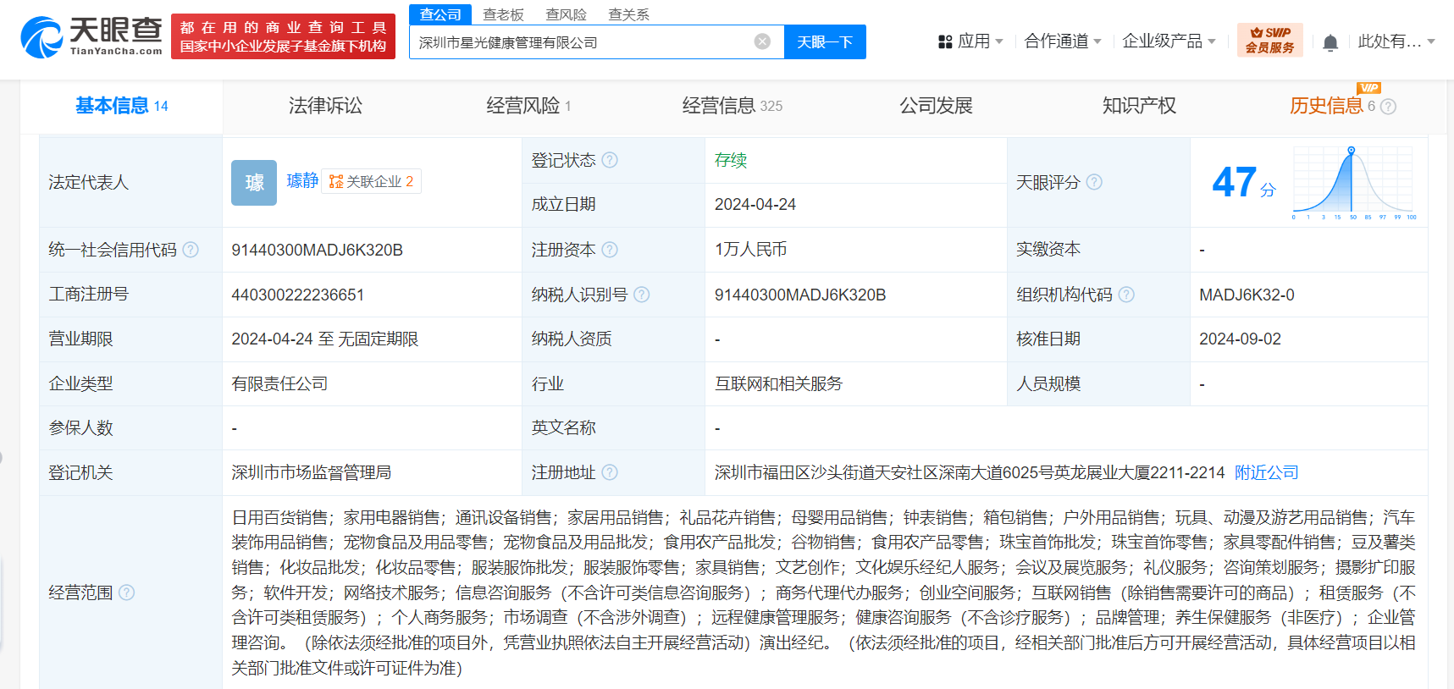Click help icon beside 天眼评分
The height and width of the screenshot is (689, 1454).
pos(1094,182)
